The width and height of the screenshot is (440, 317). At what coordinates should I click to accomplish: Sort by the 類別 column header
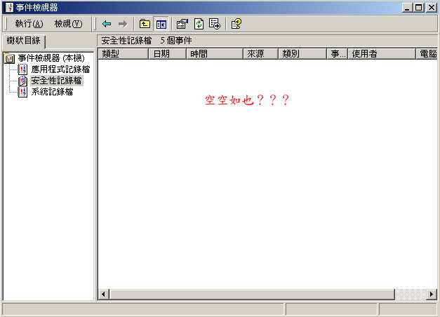coord(302,53)
